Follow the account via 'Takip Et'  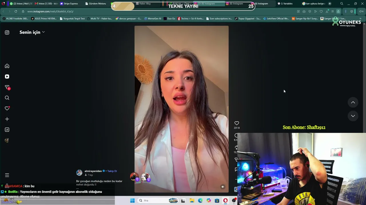112,171
